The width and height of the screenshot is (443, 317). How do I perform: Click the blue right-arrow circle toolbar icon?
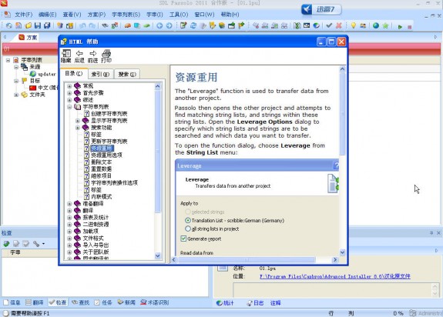coord(169,25)
